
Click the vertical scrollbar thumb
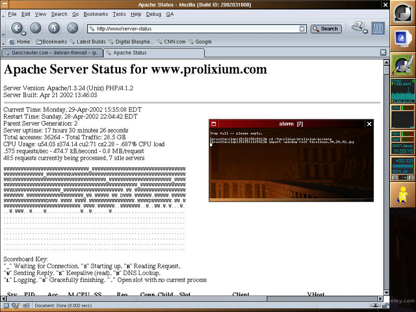pyautogui.click(x=386, y=70)
